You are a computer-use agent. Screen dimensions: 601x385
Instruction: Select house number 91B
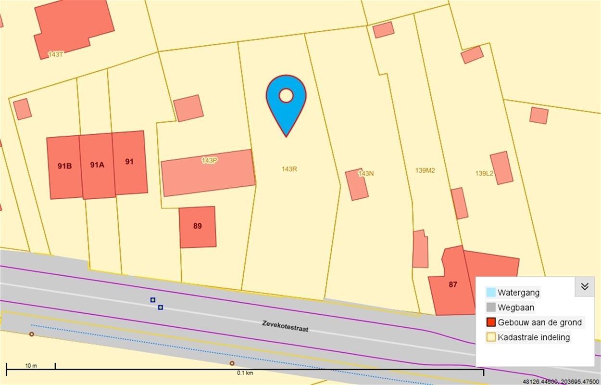(x=64, y=166)
